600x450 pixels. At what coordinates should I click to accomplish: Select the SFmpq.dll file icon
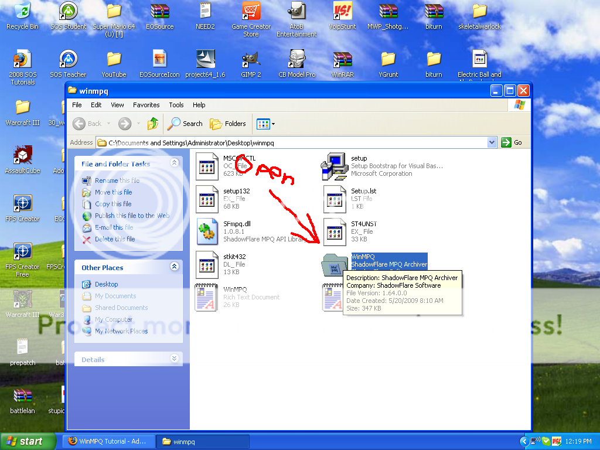click(206, 231)
